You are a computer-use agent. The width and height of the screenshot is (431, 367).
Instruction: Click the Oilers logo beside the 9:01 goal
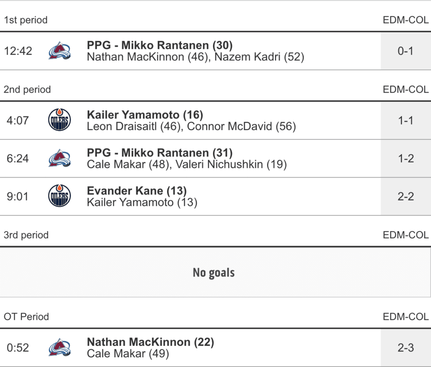click(x=59, y=196)
